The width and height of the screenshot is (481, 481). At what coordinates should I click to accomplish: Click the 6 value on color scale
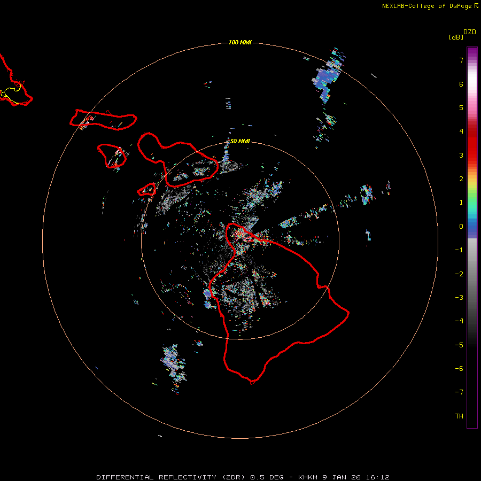pos(461,84)
